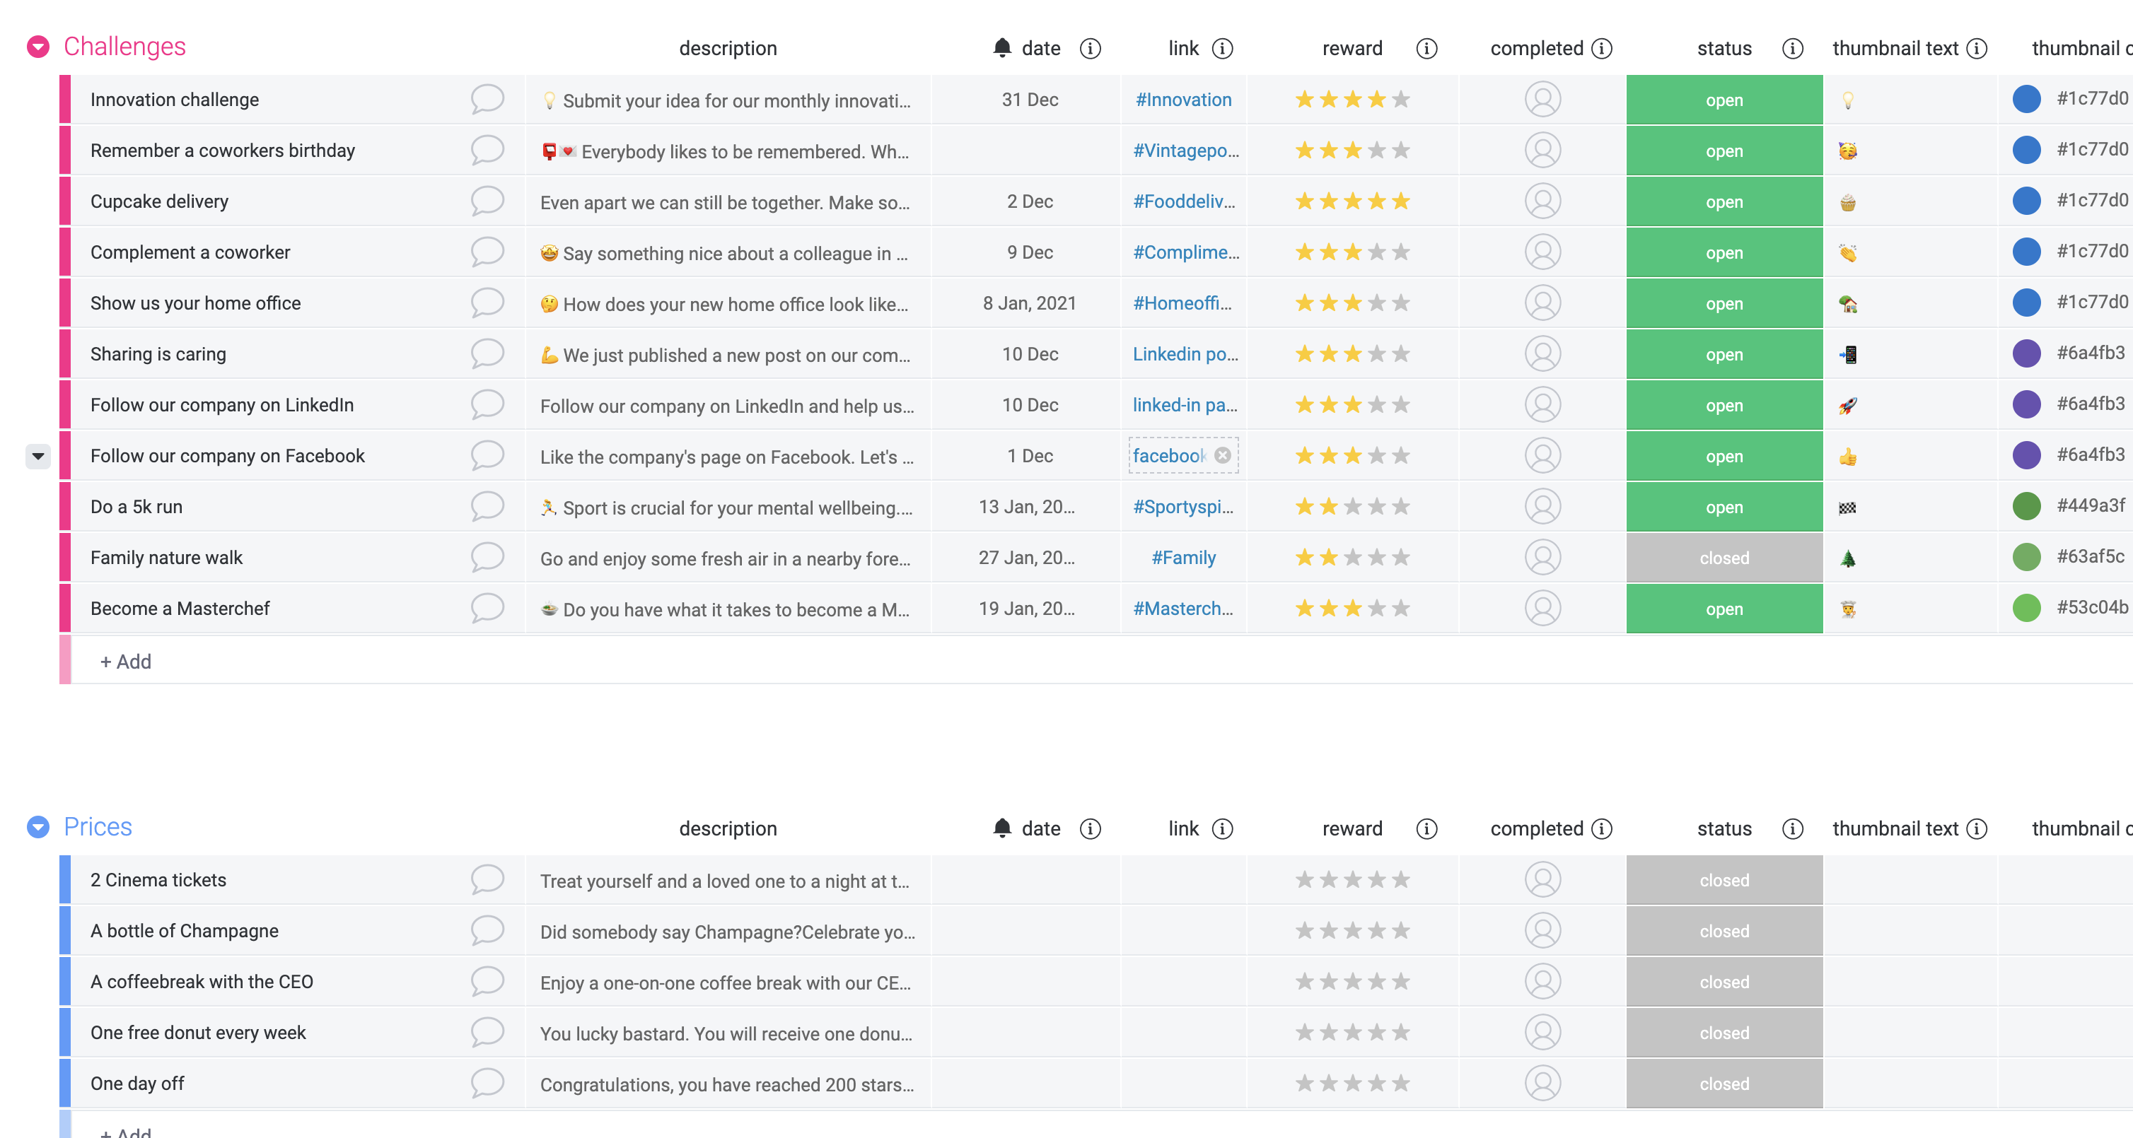Collapse the Prices group
This screenshot has width=2133, height=1138.
coord(38,828)
